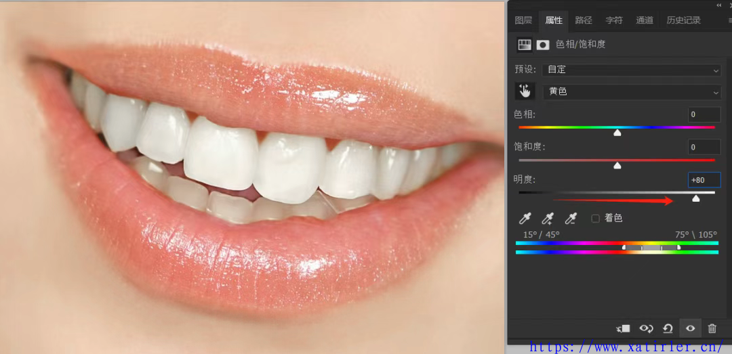The width and height of the screenshot is (732, 354).
Task: Open the 预设 preset dropdown
Action: (x=632, y=70)
